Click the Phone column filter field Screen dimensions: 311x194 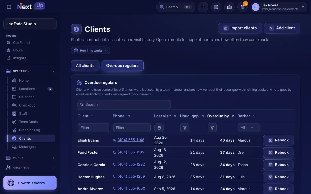click(132, 128)
